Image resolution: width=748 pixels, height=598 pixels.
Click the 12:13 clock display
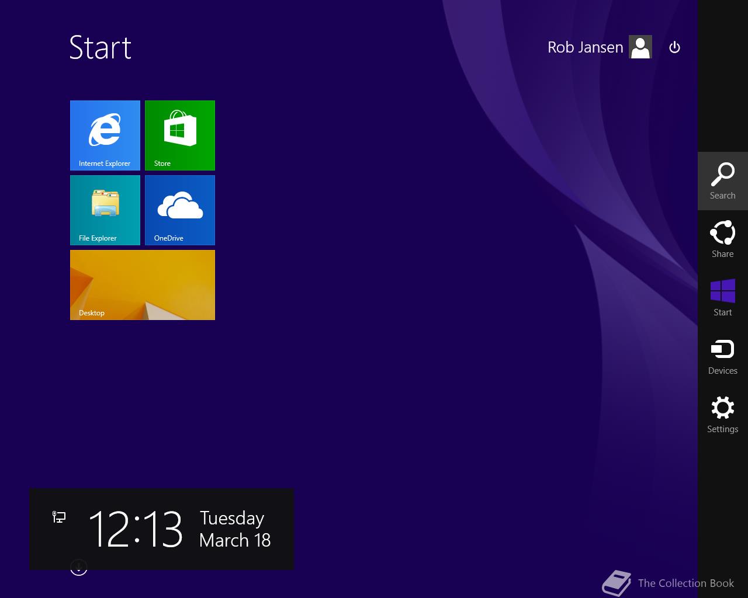[x=136, y=529]
